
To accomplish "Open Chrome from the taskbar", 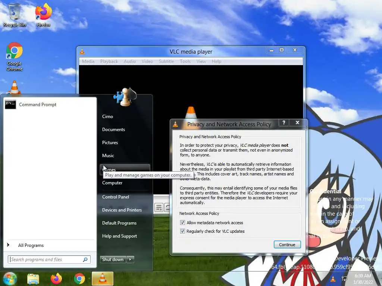I will (x=79, y=279).
